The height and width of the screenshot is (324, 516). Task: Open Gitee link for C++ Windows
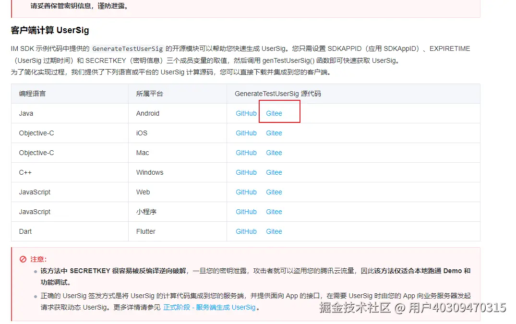[274, 173]
